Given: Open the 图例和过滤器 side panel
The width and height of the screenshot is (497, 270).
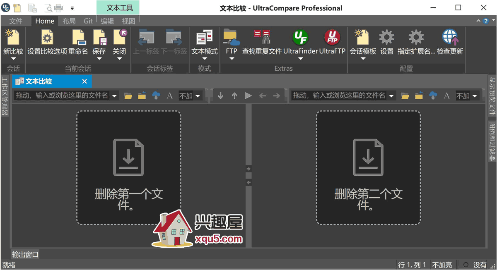Looking at the screenshot, I should pos(492,142).
